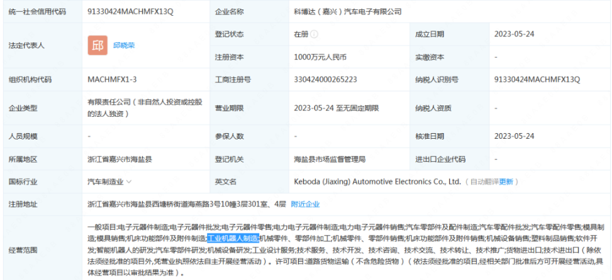The height and width of the screenshot is (280, 612).
Task: Click business registration number 330424000265223
Action: pos(326,80)
